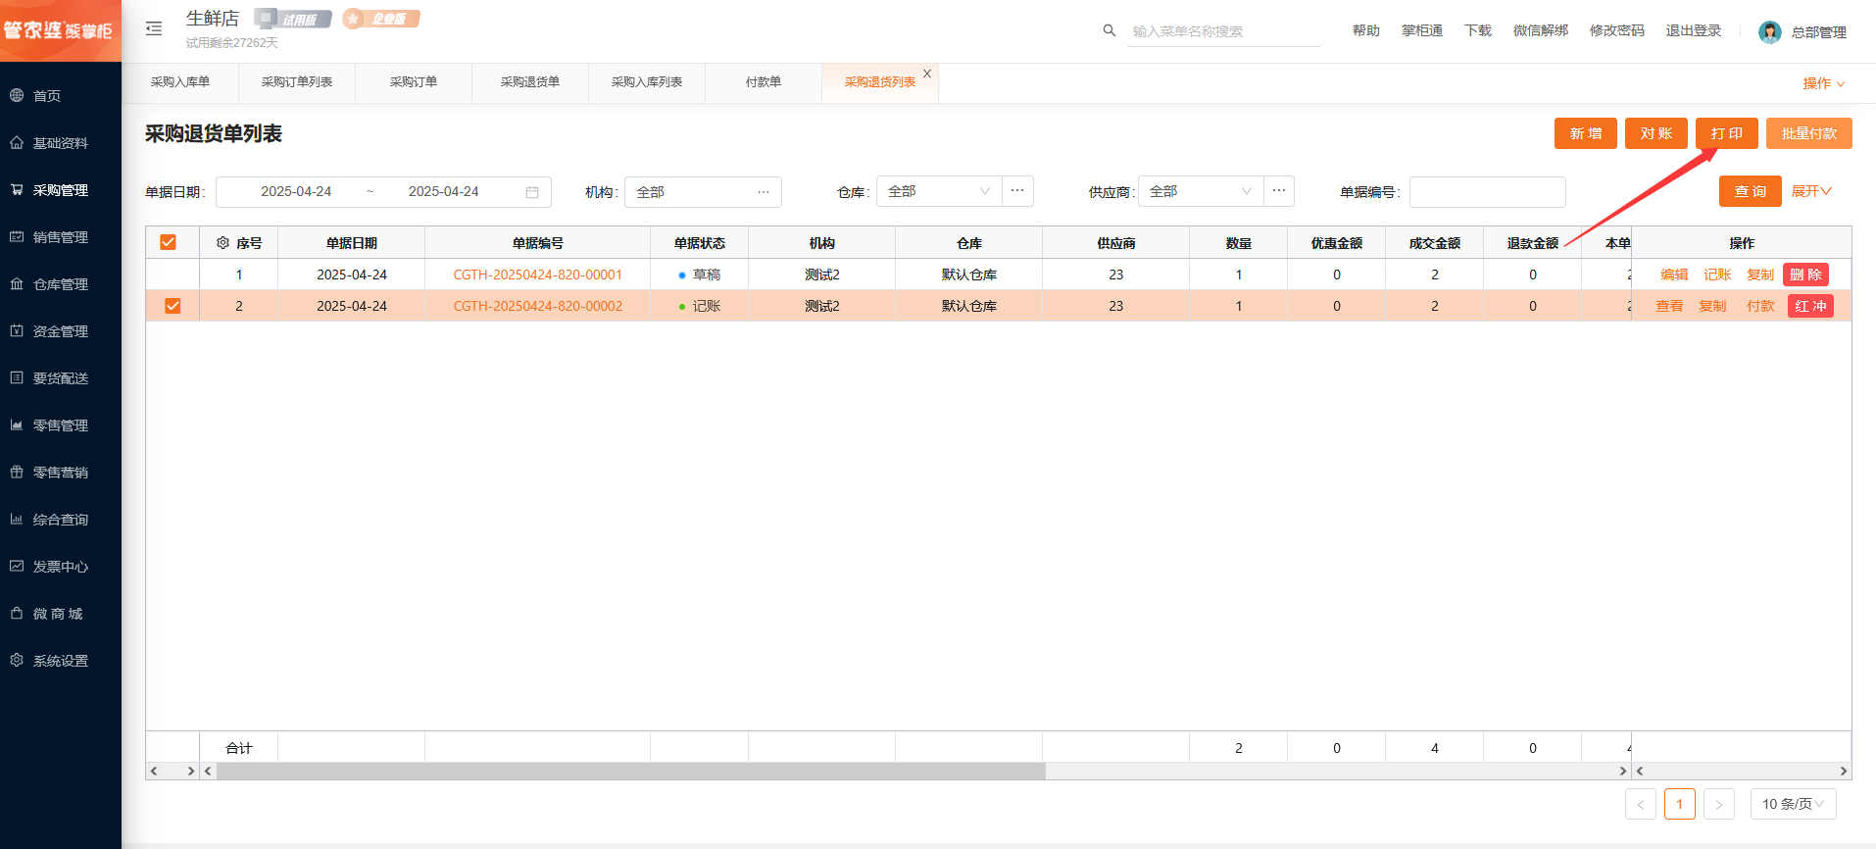Click the 企业版 star badge
The width and height of the screenshot is (1876, 849).
pyautogui.click(x=381, y=19)
